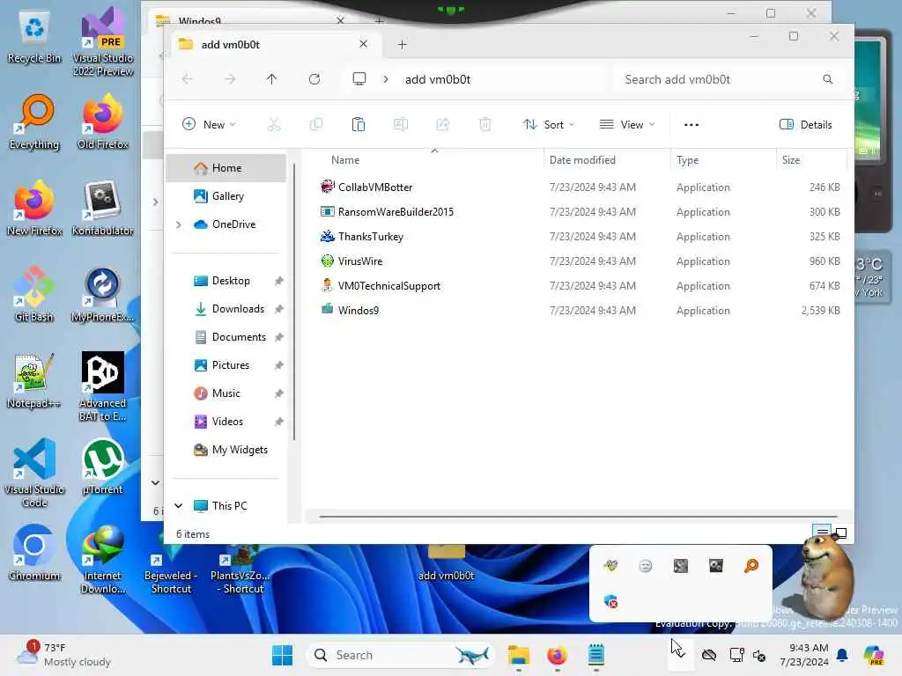The width and height of the screenshot is (902, 676).
Task: Open the weather widget on taskbar
Action: point(63,655)
